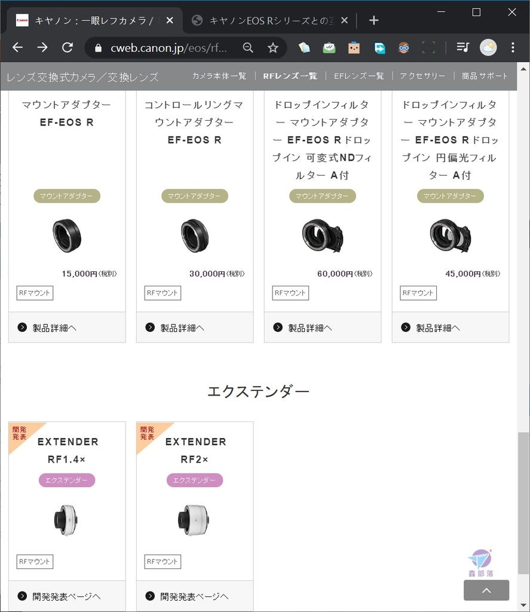Click the page vertical scrollbar thumb
Viewport: 530px width, 612px height.
point(523,503)
